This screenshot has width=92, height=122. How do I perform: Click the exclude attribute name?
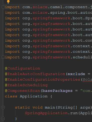pyautogui.click(x=76, y=74)
